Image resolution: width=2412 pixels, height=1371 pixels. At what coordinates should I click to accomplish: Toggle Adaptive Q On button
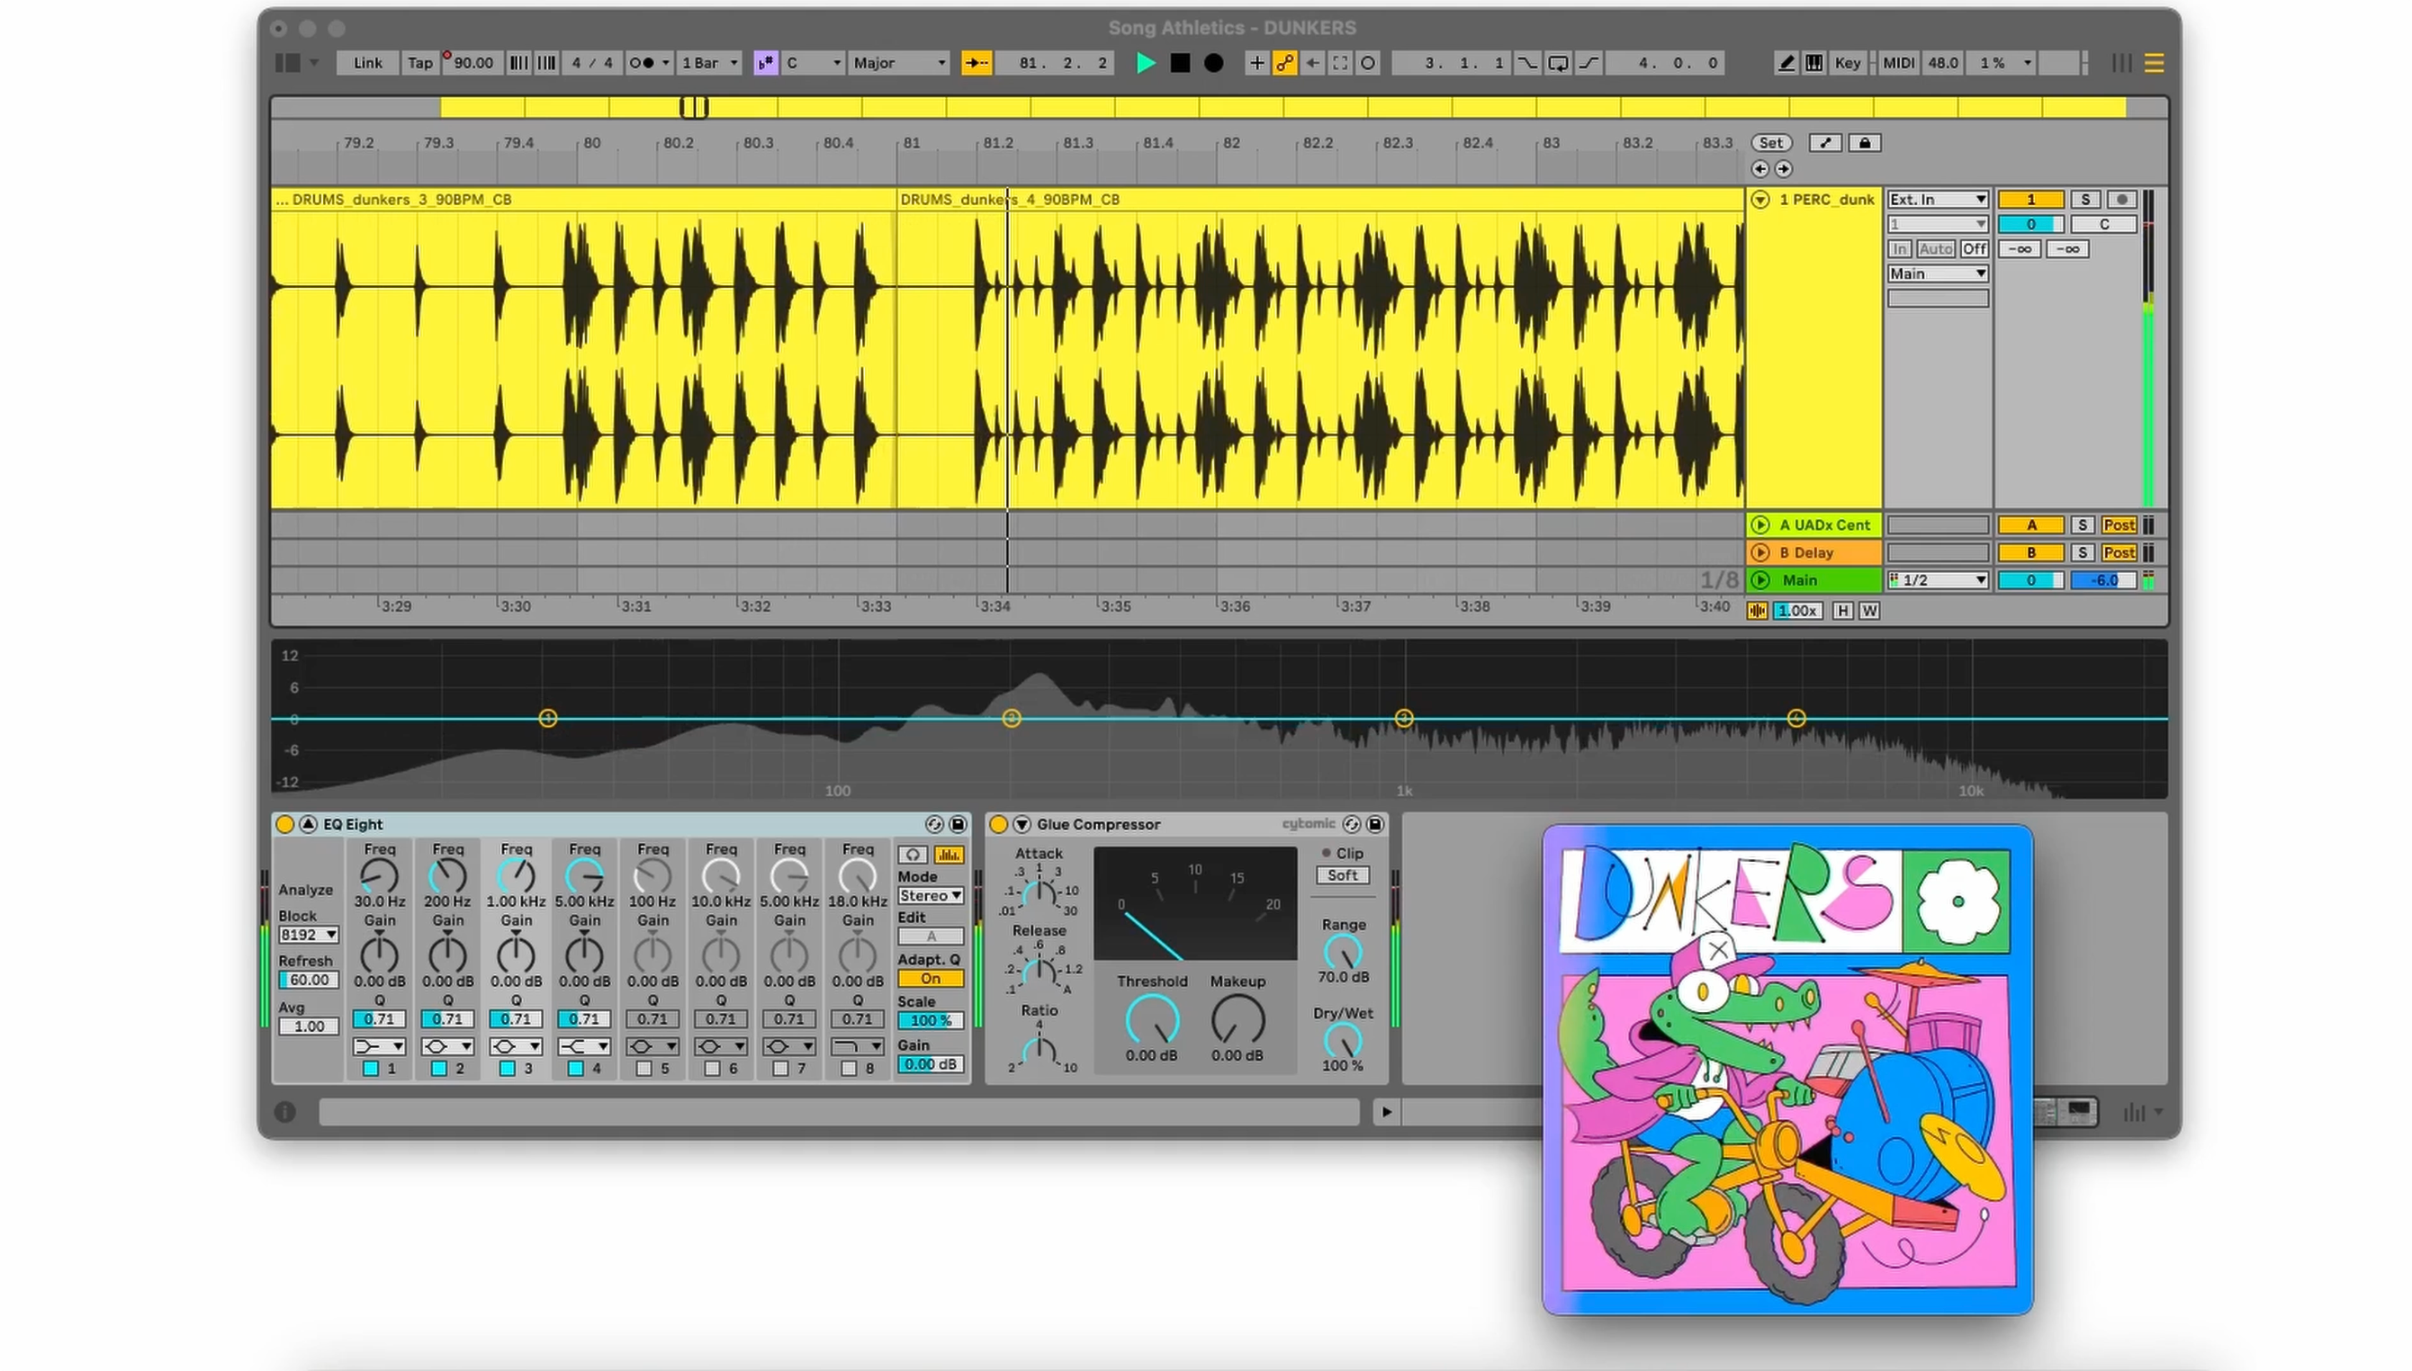(931, 980)
